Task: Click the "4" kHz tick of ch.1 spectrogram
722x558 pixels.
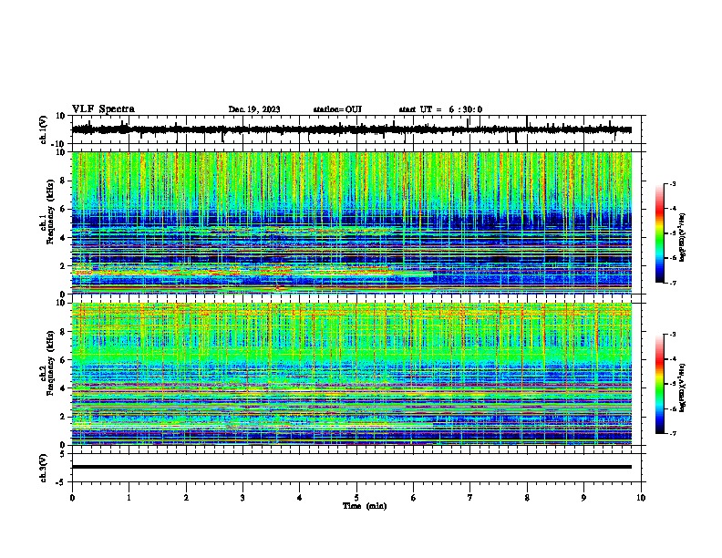Action: pyautogui.click(x=63, y=238)
